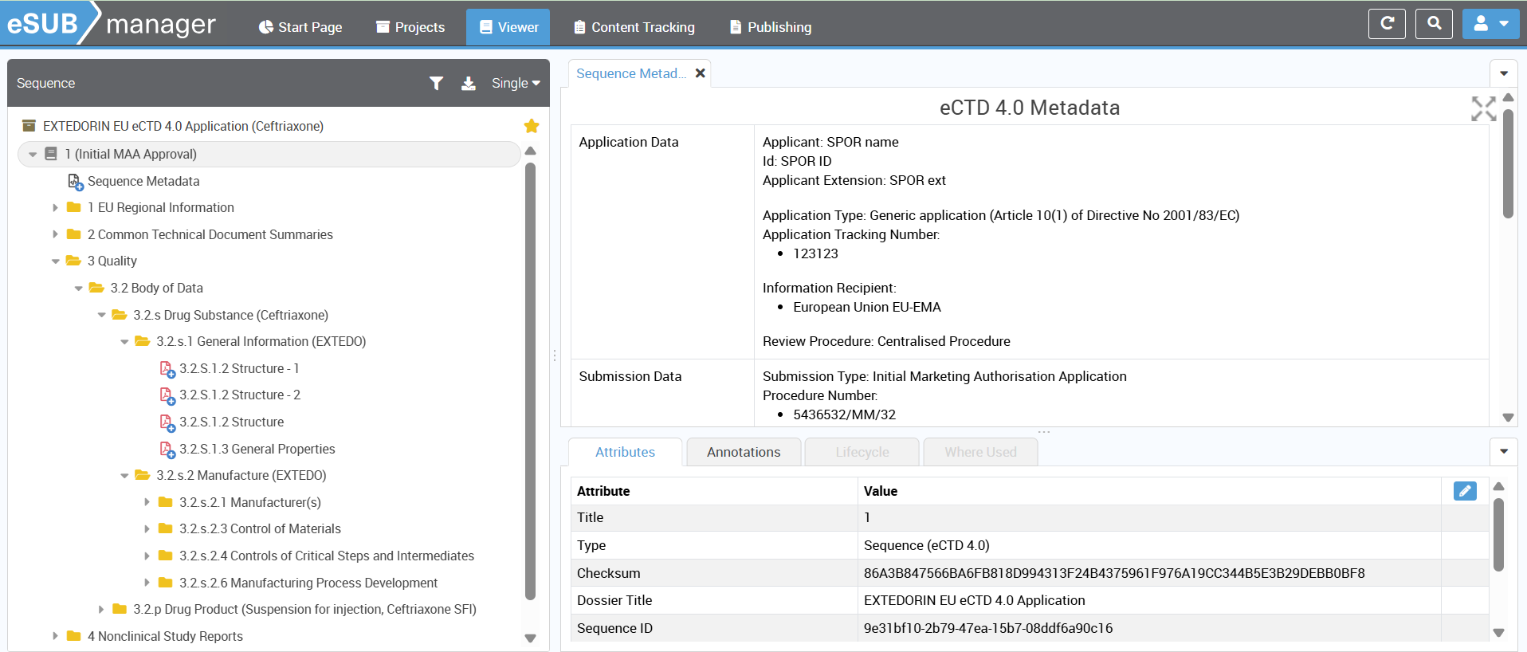Viewport: 1527px width, 652px height.
Task: Open the attributes panel dropdown arrow
Action: tap(1504, 451)
